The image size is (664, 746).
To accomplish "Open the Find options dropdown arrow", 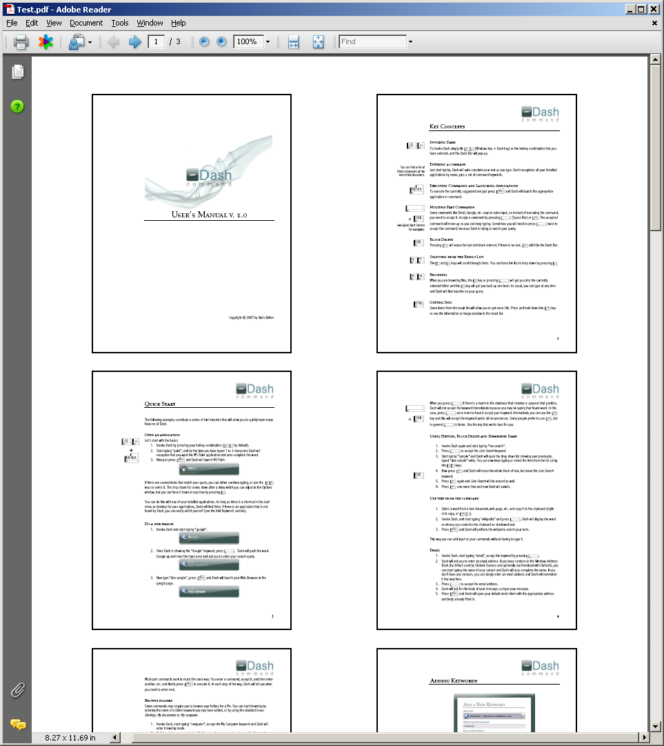I will 410,42.
